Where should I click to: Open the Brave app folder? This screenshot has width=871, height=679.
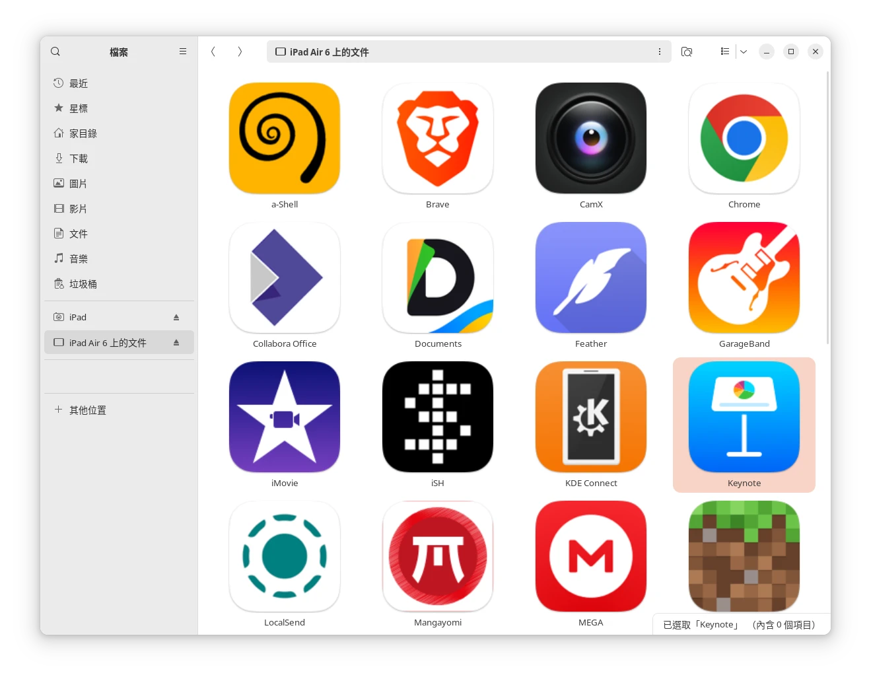click(x=438, y=138)
